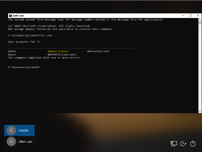Image resolution: width=202 pixels, height=152 pixels.
Task: Open the Ease of Access icon
Action: pyautogui.click(x=183, y=144)
